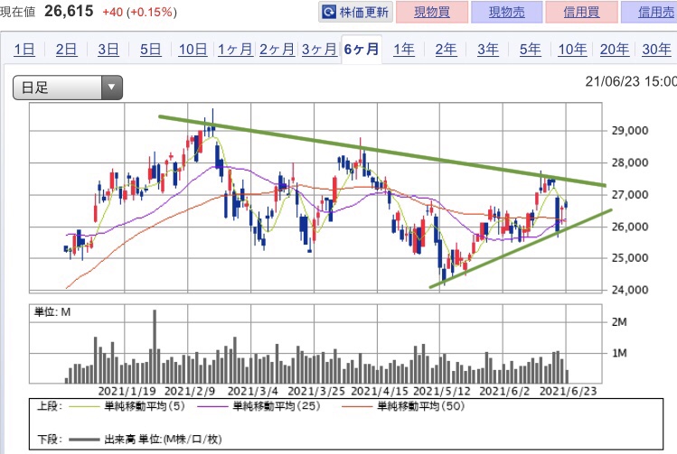Select the active 6ヶ月 tab

[362, 49]
